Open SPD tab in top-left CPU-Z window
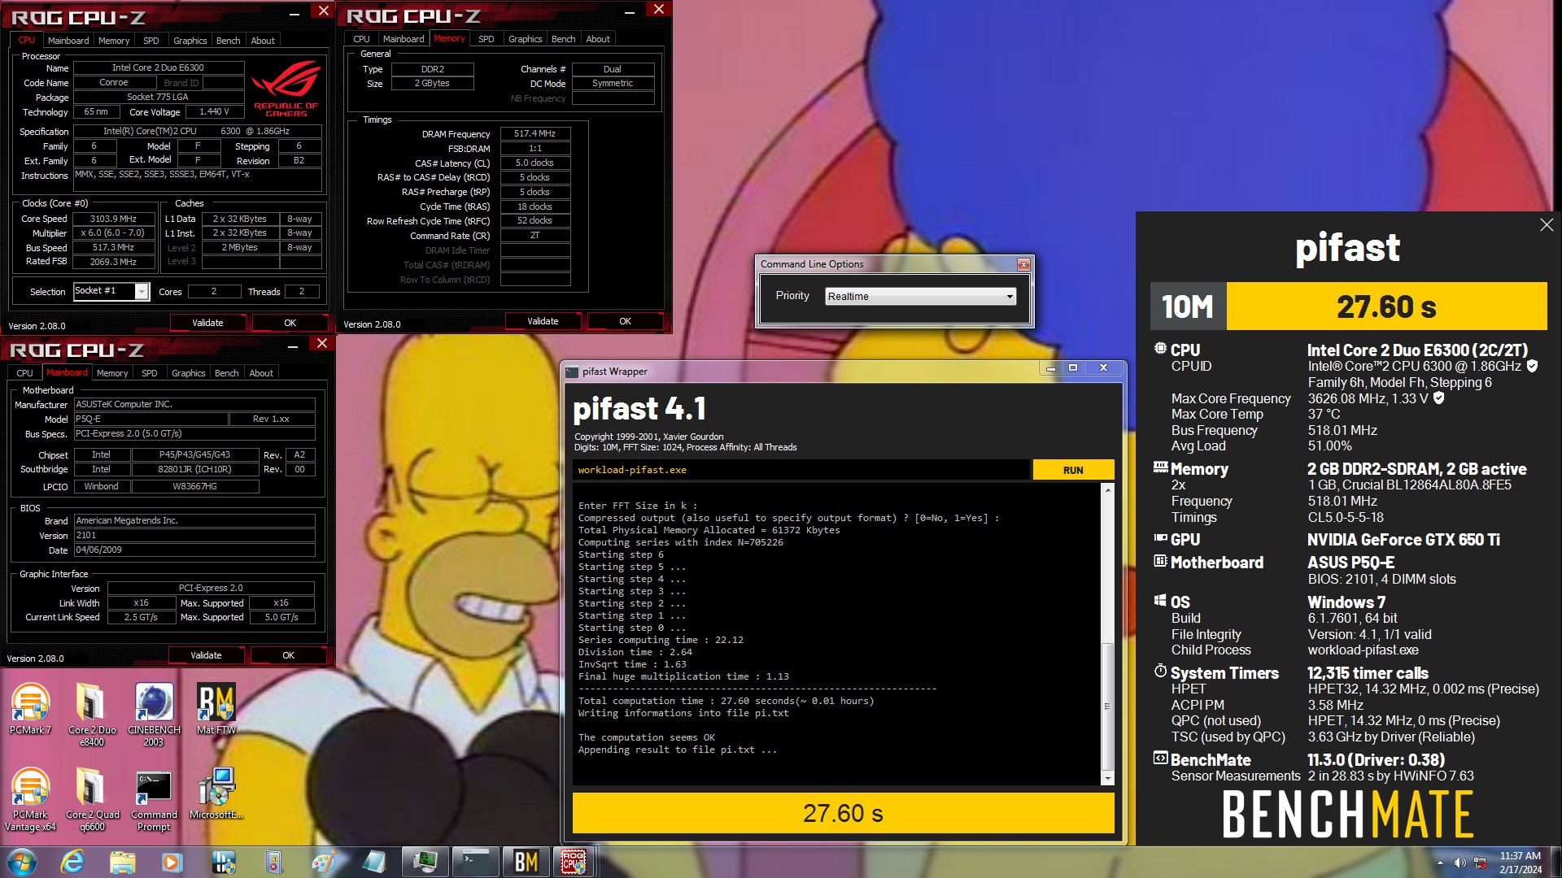 [x=151, y=41]
